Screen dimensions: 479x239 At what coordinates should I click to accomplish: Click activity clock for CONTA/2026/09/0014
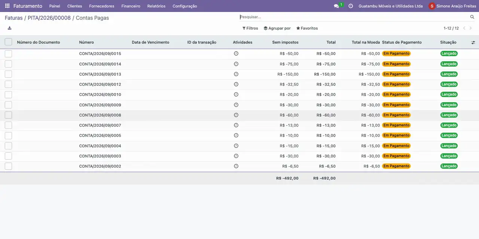point(236,64)
